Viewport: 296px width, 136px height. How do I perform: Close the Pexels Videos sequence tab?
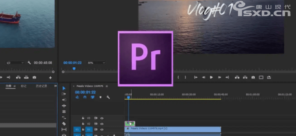[73, 86]
